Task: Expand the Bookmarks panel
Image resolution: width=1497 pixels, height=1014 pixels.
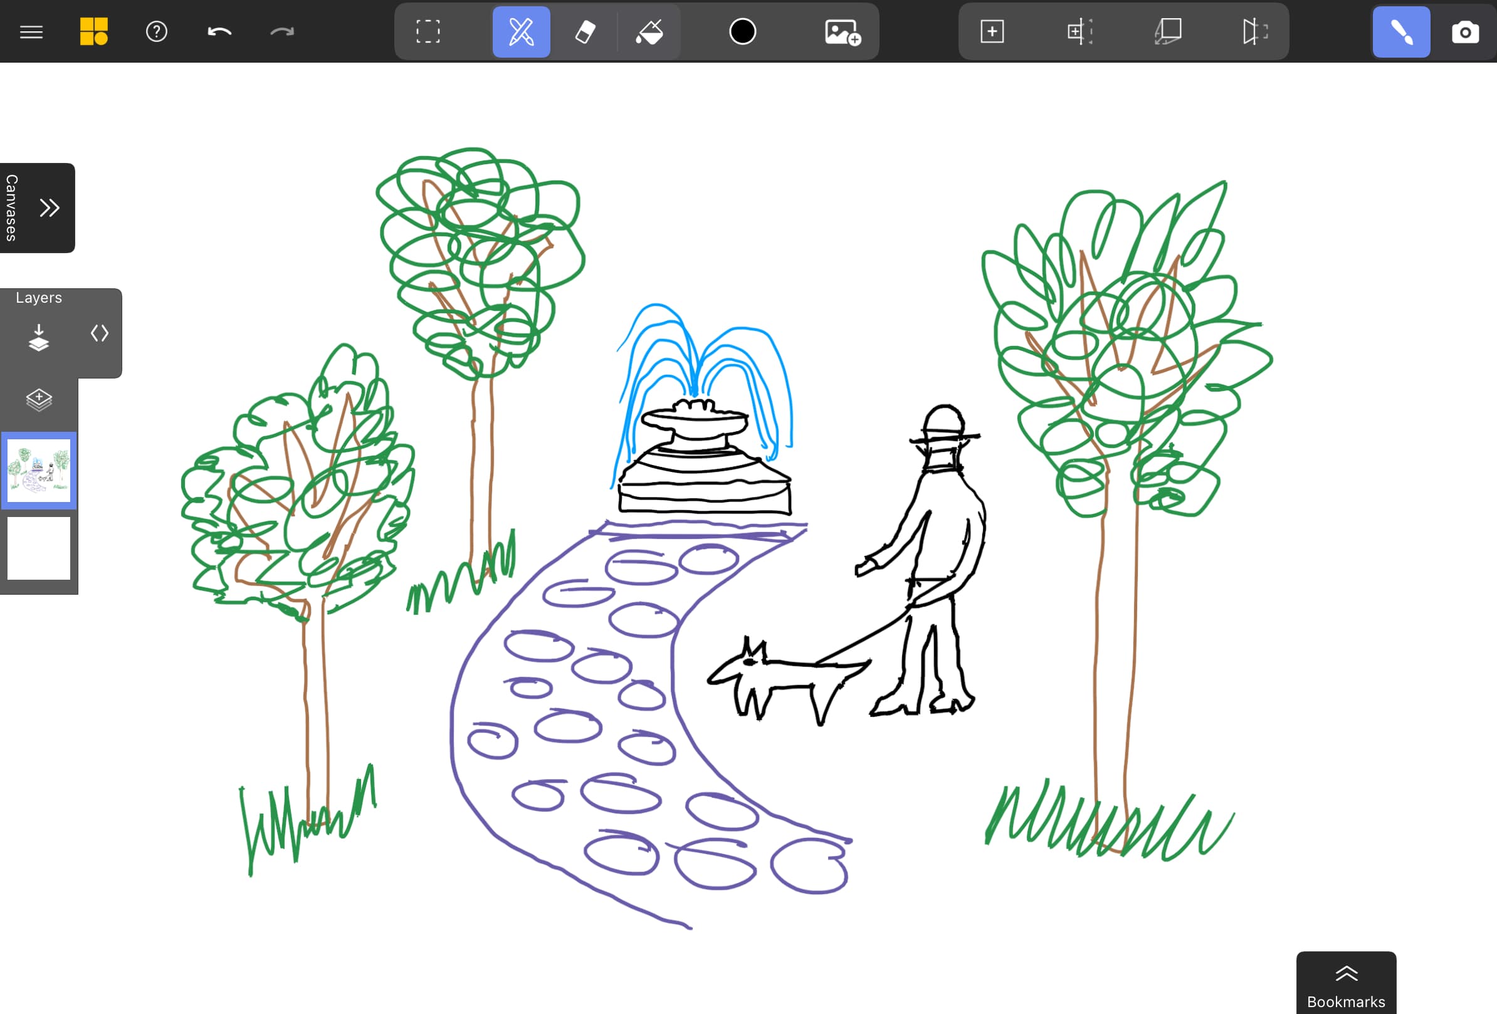Action: [x=1347, y=983]
